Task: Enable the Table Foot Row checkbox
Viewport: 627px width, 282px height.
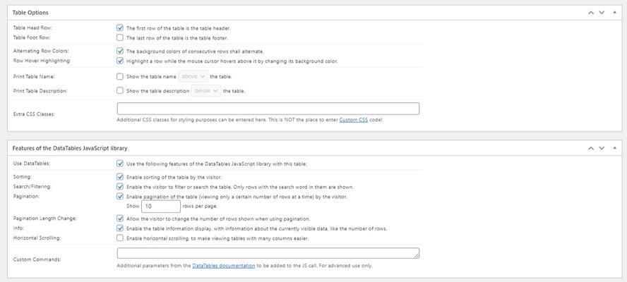Action: coord(120,37)
